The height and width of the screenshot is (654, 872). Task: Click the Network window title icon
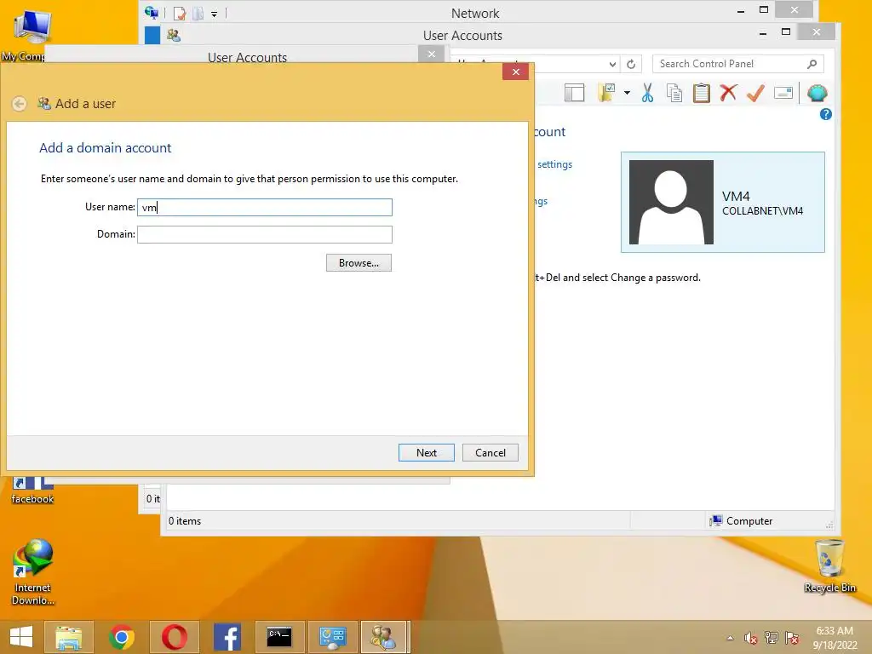152,12
